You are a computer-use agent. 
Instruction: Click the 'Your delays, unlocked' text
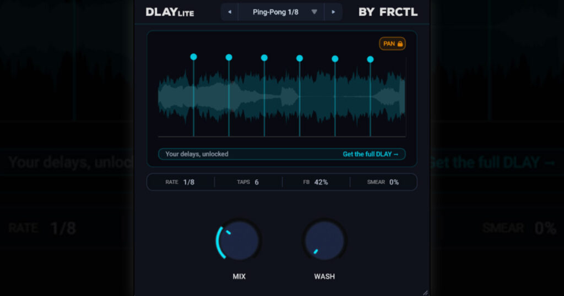pos(197,154)
